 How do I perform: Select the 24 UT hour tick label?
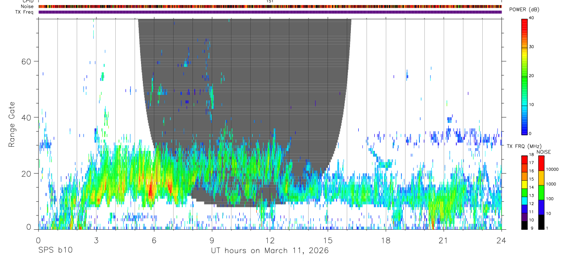502,240
